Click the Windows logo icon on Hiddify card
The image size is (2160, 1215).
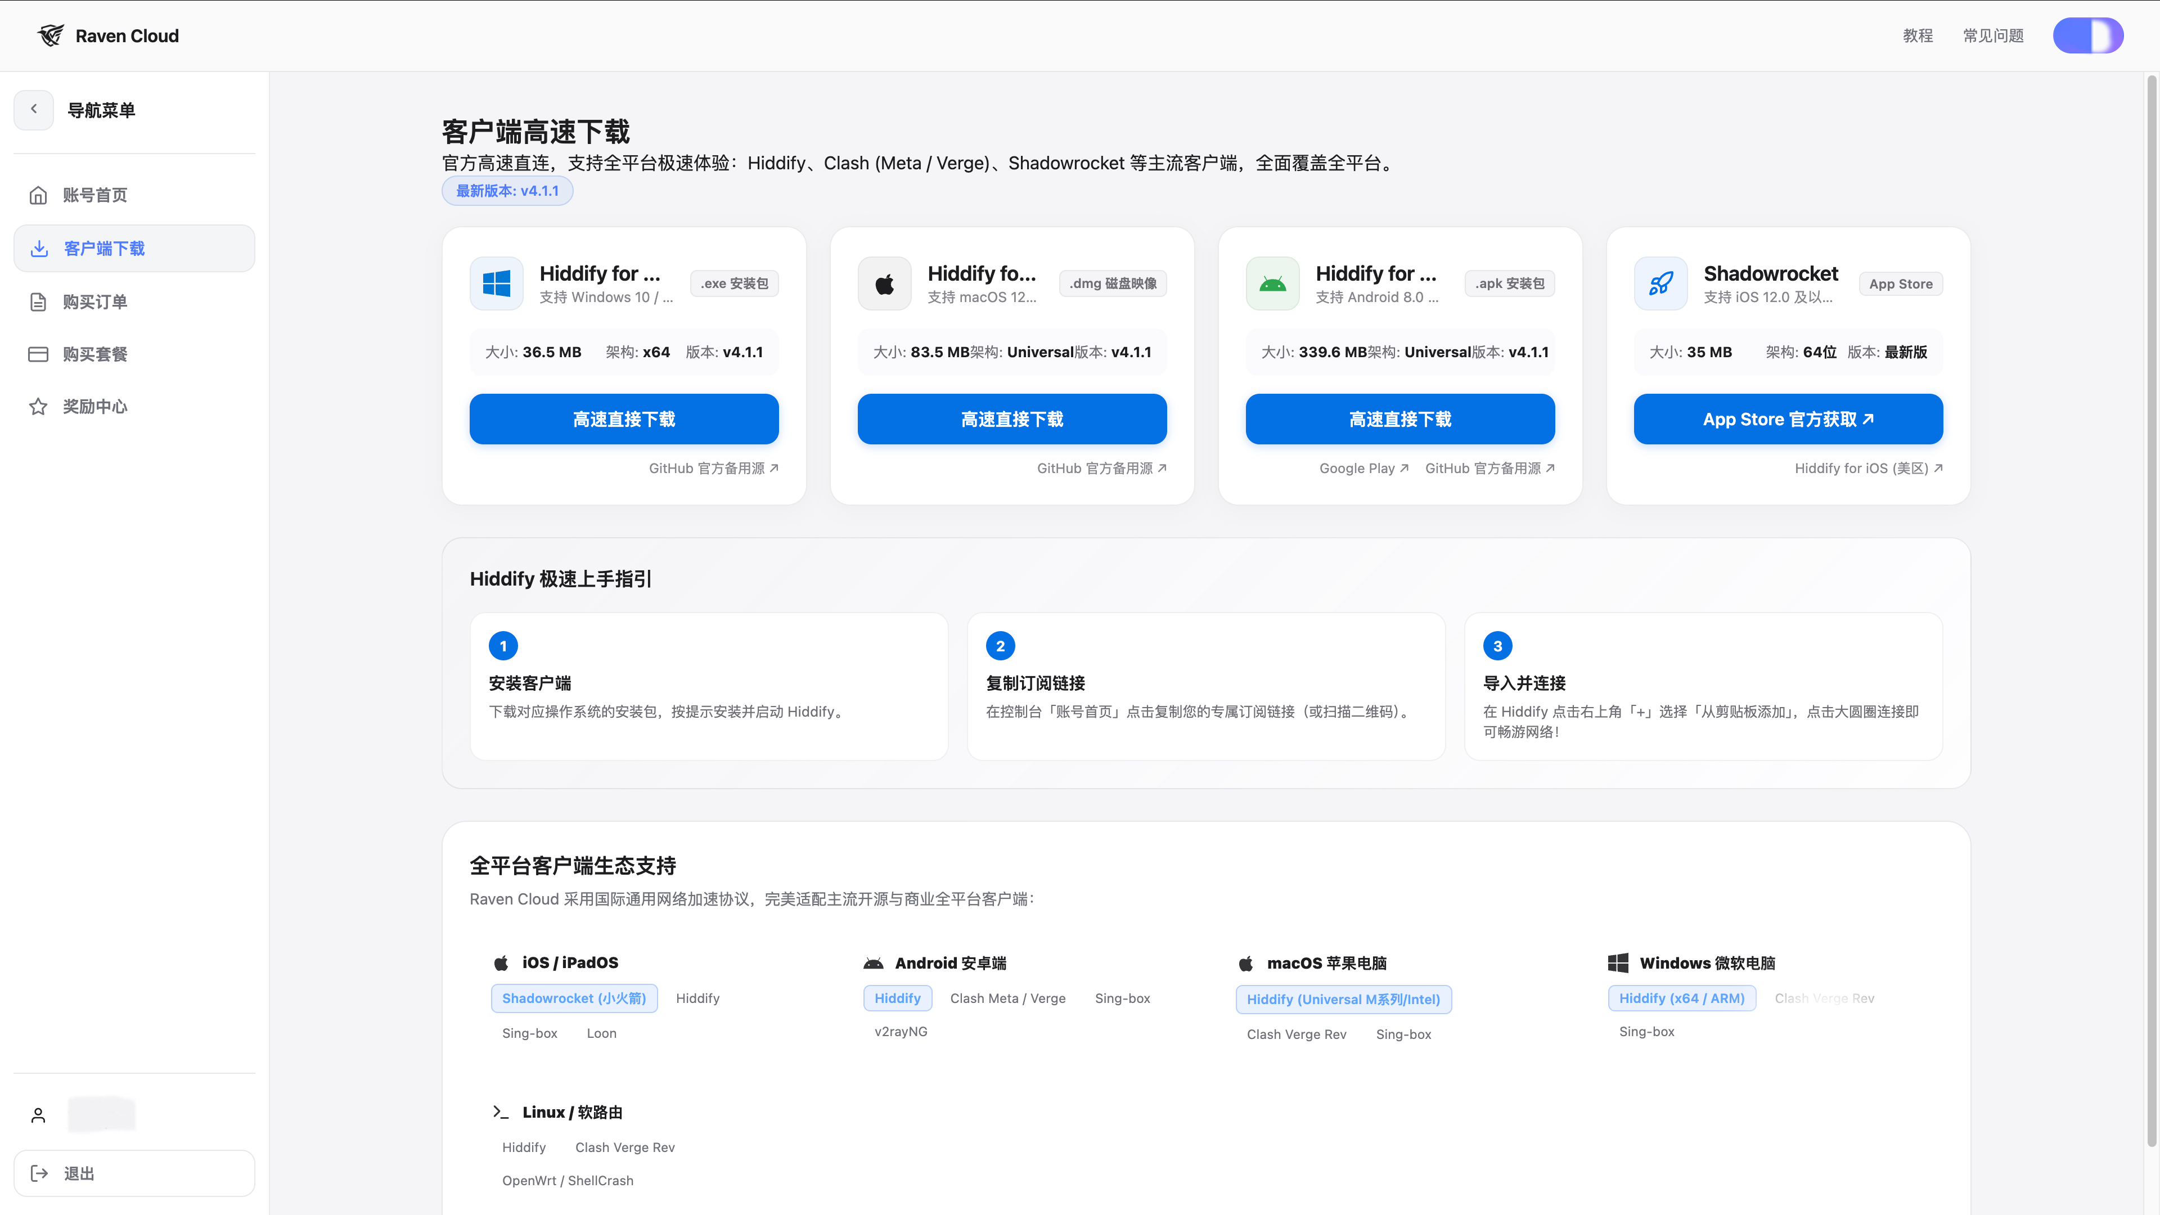[x=496, y=283]
